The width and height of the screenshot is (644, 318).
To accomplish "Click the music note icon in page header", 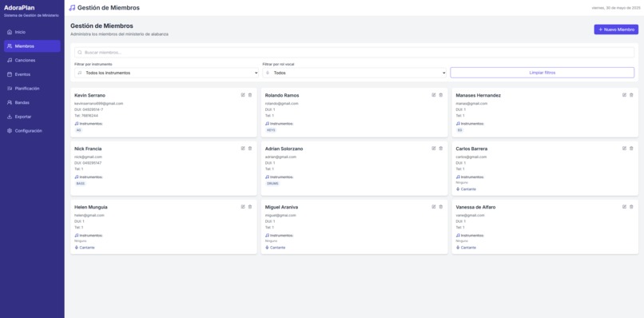I will pyautogui.click(x=72, y=8).
